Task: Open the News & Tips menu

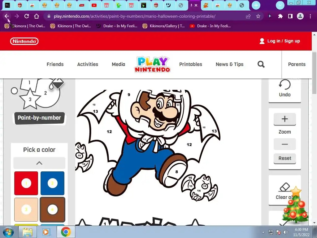Action: 229,64
